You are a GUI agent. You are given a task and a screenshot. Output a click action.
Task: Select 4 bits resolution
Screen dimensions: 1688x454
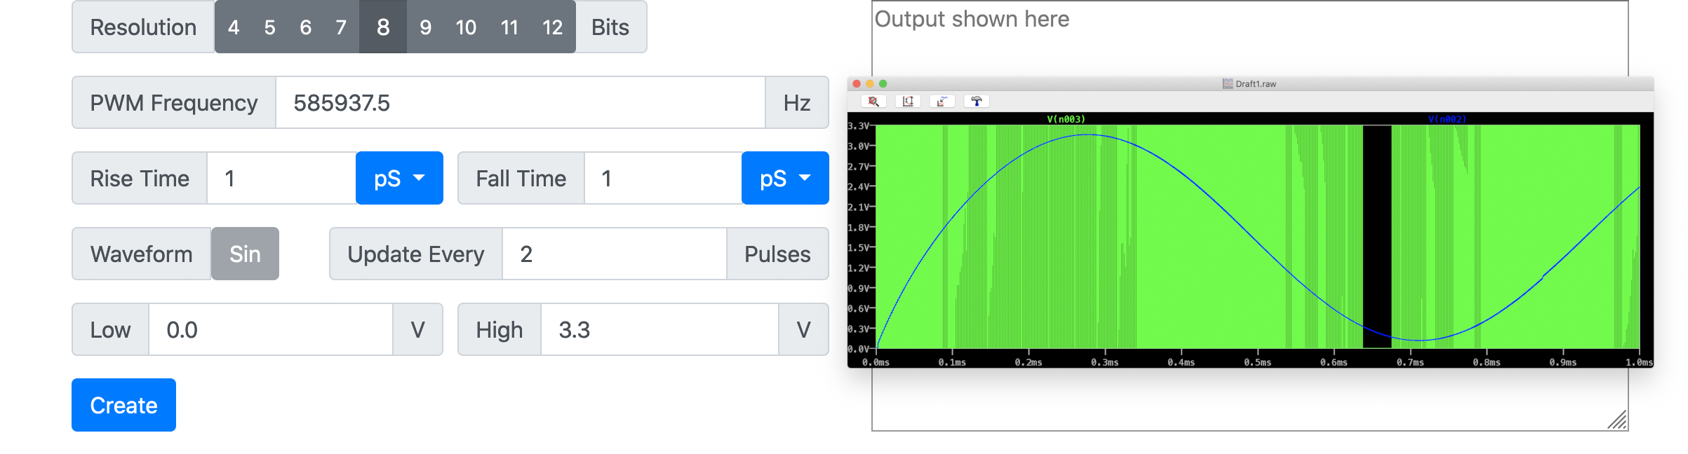[234, 27]
